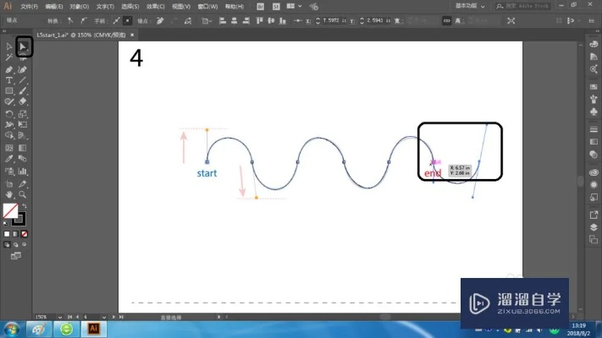Enable Draw Normal mode
The width and height of the screenshot is (602, 338).
tap(7, 244)
